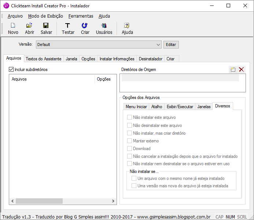Select the main Arquivos tab
Viewport: 254px width, 220px height.
[14, 58]
